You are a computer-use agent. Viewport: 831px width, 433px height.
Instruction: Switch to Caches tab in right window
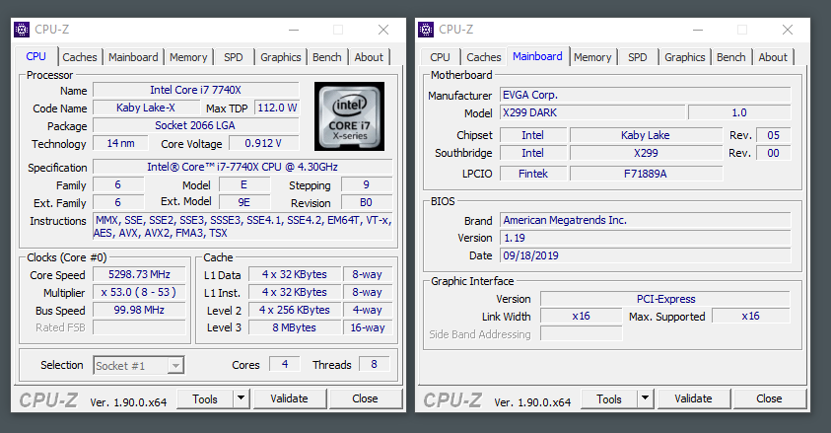tap(484, 57)
